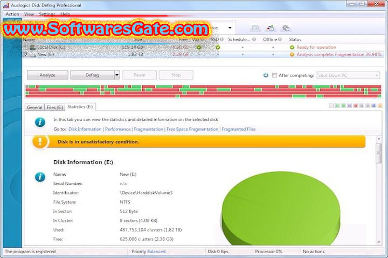Click the toolbar icon with colored blocks

[x=270, y=28]
